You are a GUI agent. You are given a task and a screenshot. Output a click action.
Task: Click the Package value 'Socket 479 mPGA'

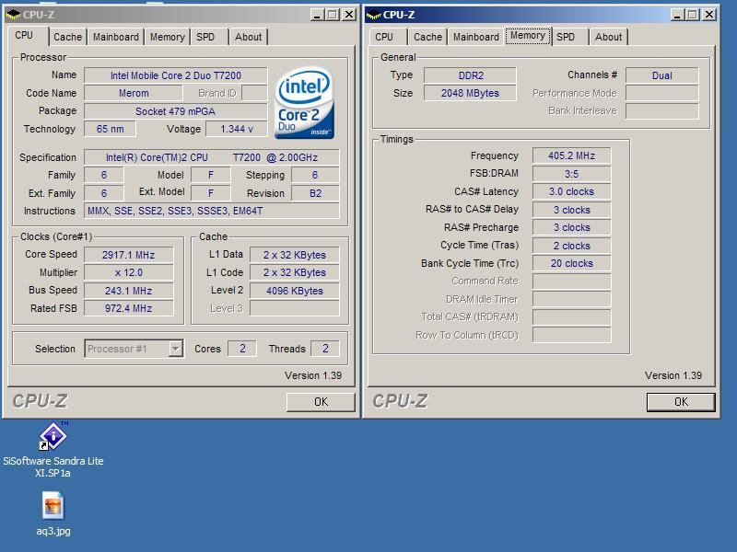tap(176, 111)
